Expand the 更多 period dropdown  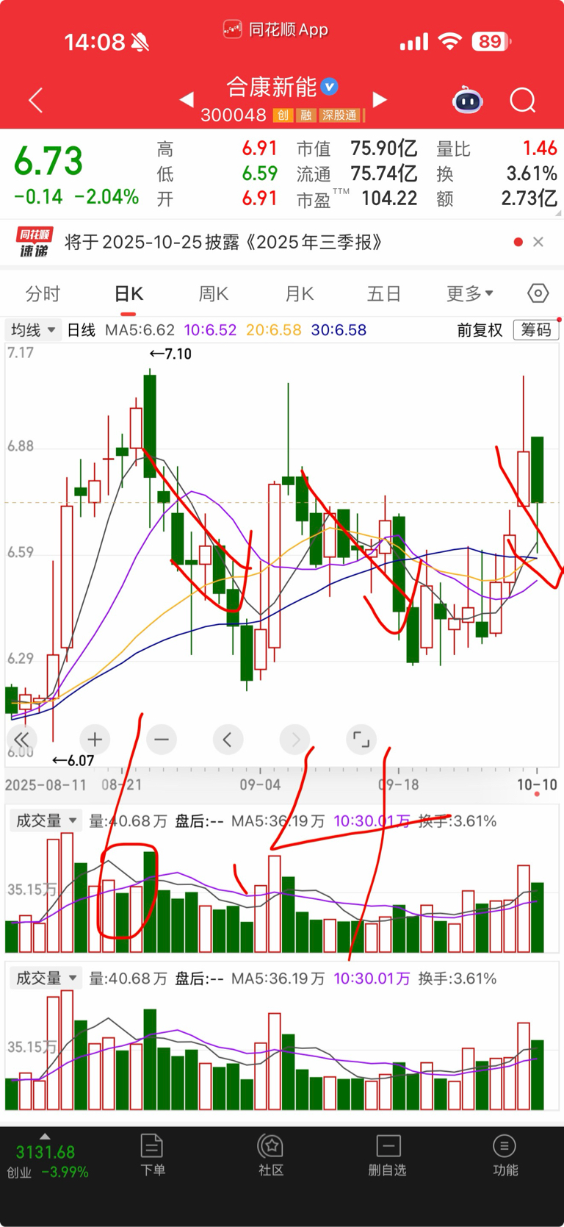coord(470,294)
